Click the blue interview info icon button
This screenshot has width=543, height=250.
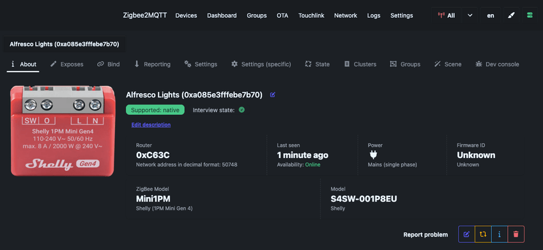coord(500,234)
